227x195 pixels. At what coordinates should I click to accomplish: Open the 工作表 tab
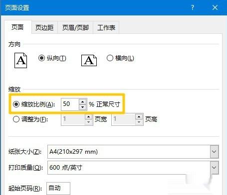coord(106,27)
